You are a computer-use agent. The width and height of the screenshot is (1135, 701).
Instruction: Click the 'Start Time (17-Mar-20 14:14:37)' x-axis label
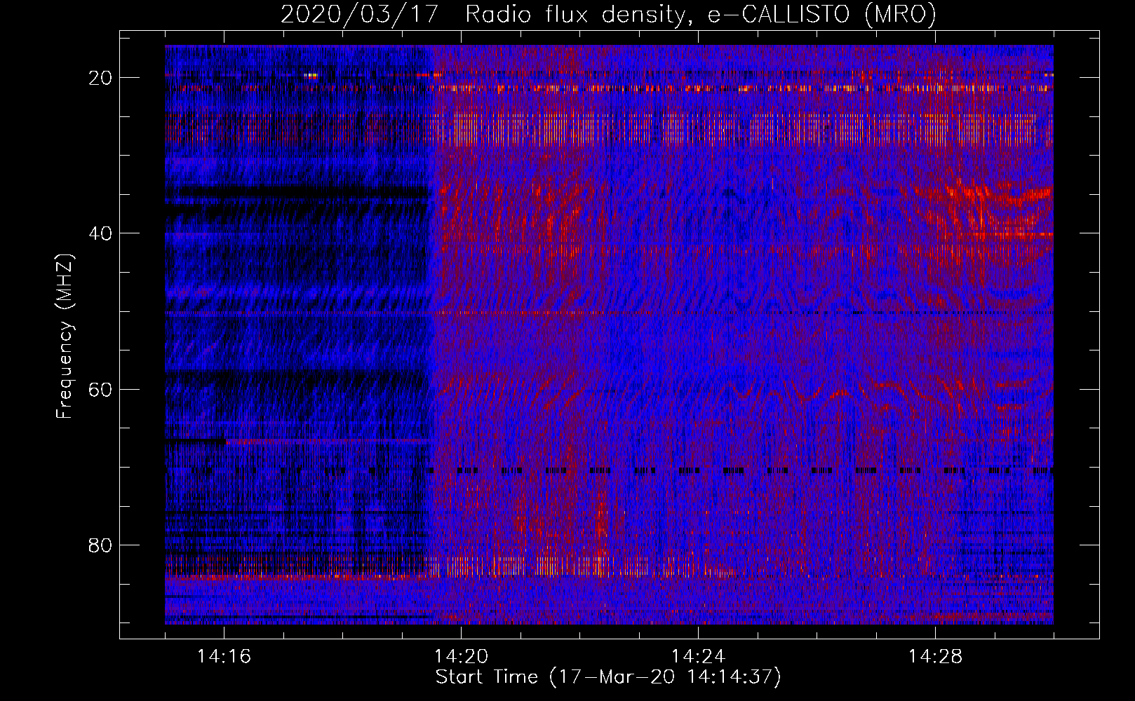click(608, 677)
